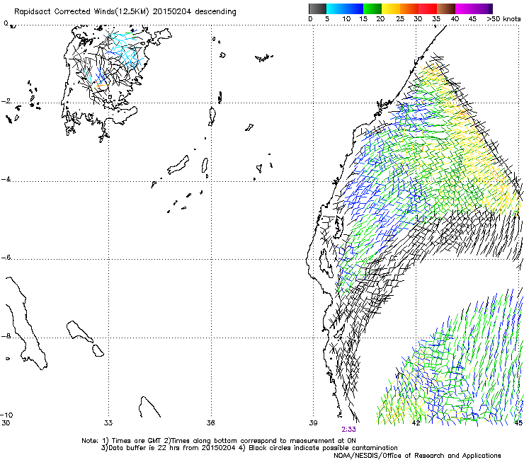Viewport: 524px width, 460px height.
Task: Click the longitude label '45'
Action: tap(518, 423)
